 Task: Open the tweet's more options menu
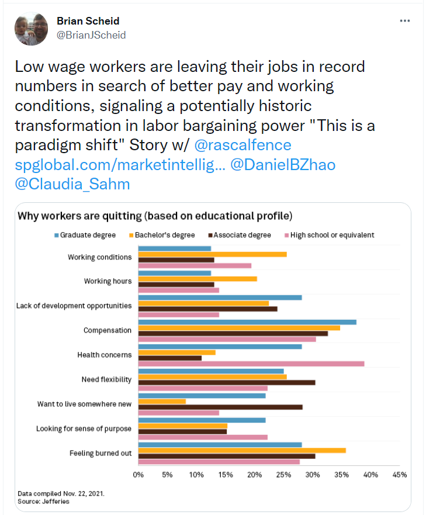[404, 21]
